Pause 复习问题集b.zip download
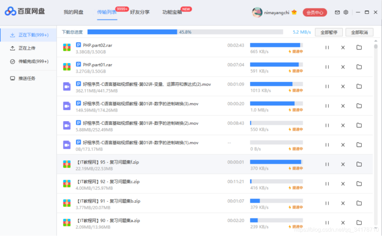 (327, 203)
